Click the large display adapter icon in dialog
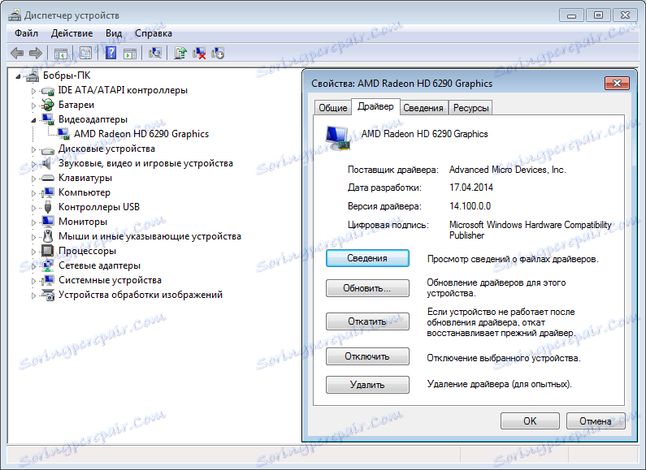This screenshot has height=470, width=646. 338,139
